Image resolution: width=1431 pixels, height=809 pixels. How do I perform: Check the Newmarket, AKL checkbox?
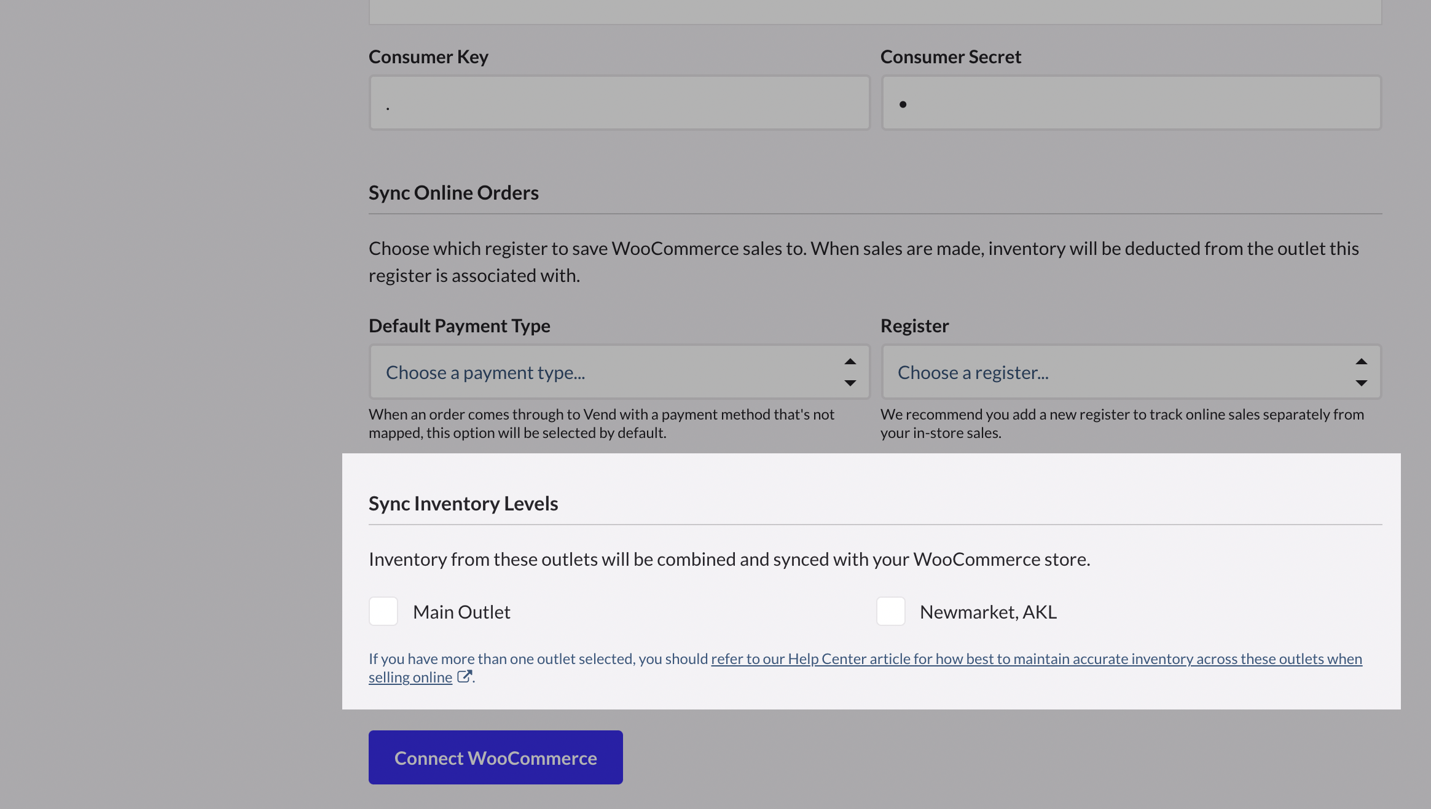coord(890,611)
